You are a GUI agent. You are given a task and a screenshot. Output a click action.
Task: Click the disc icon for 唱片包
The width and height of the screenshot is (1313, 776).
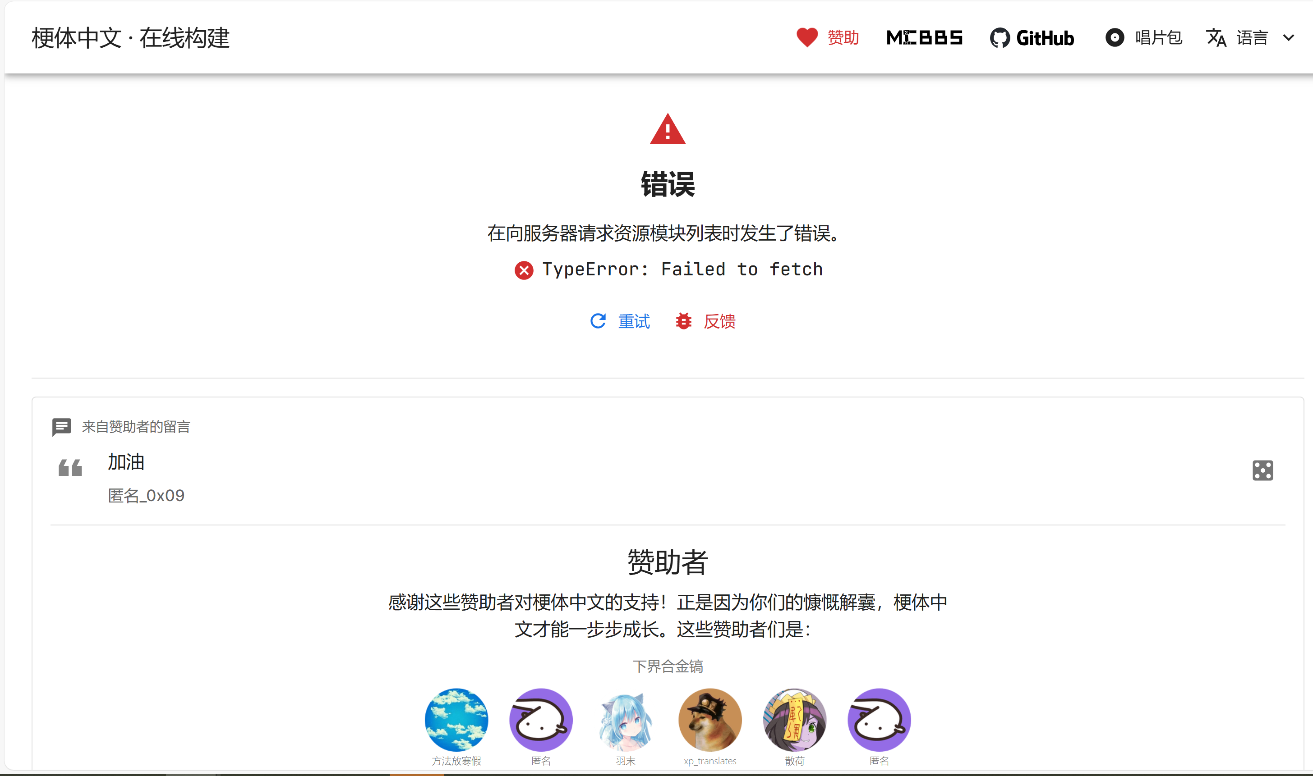(x=1114, y=38)
